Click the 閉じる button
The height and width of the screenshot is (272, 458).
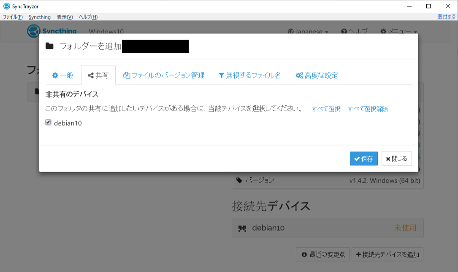(397, 159)
